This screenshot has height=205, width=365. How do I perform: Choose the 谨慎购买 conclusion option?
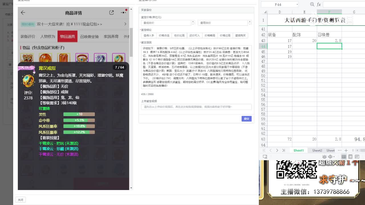[x=240, y=36]
